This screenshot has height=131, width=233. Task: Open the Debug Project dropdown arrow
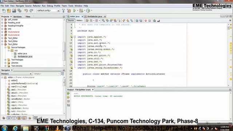84,11
